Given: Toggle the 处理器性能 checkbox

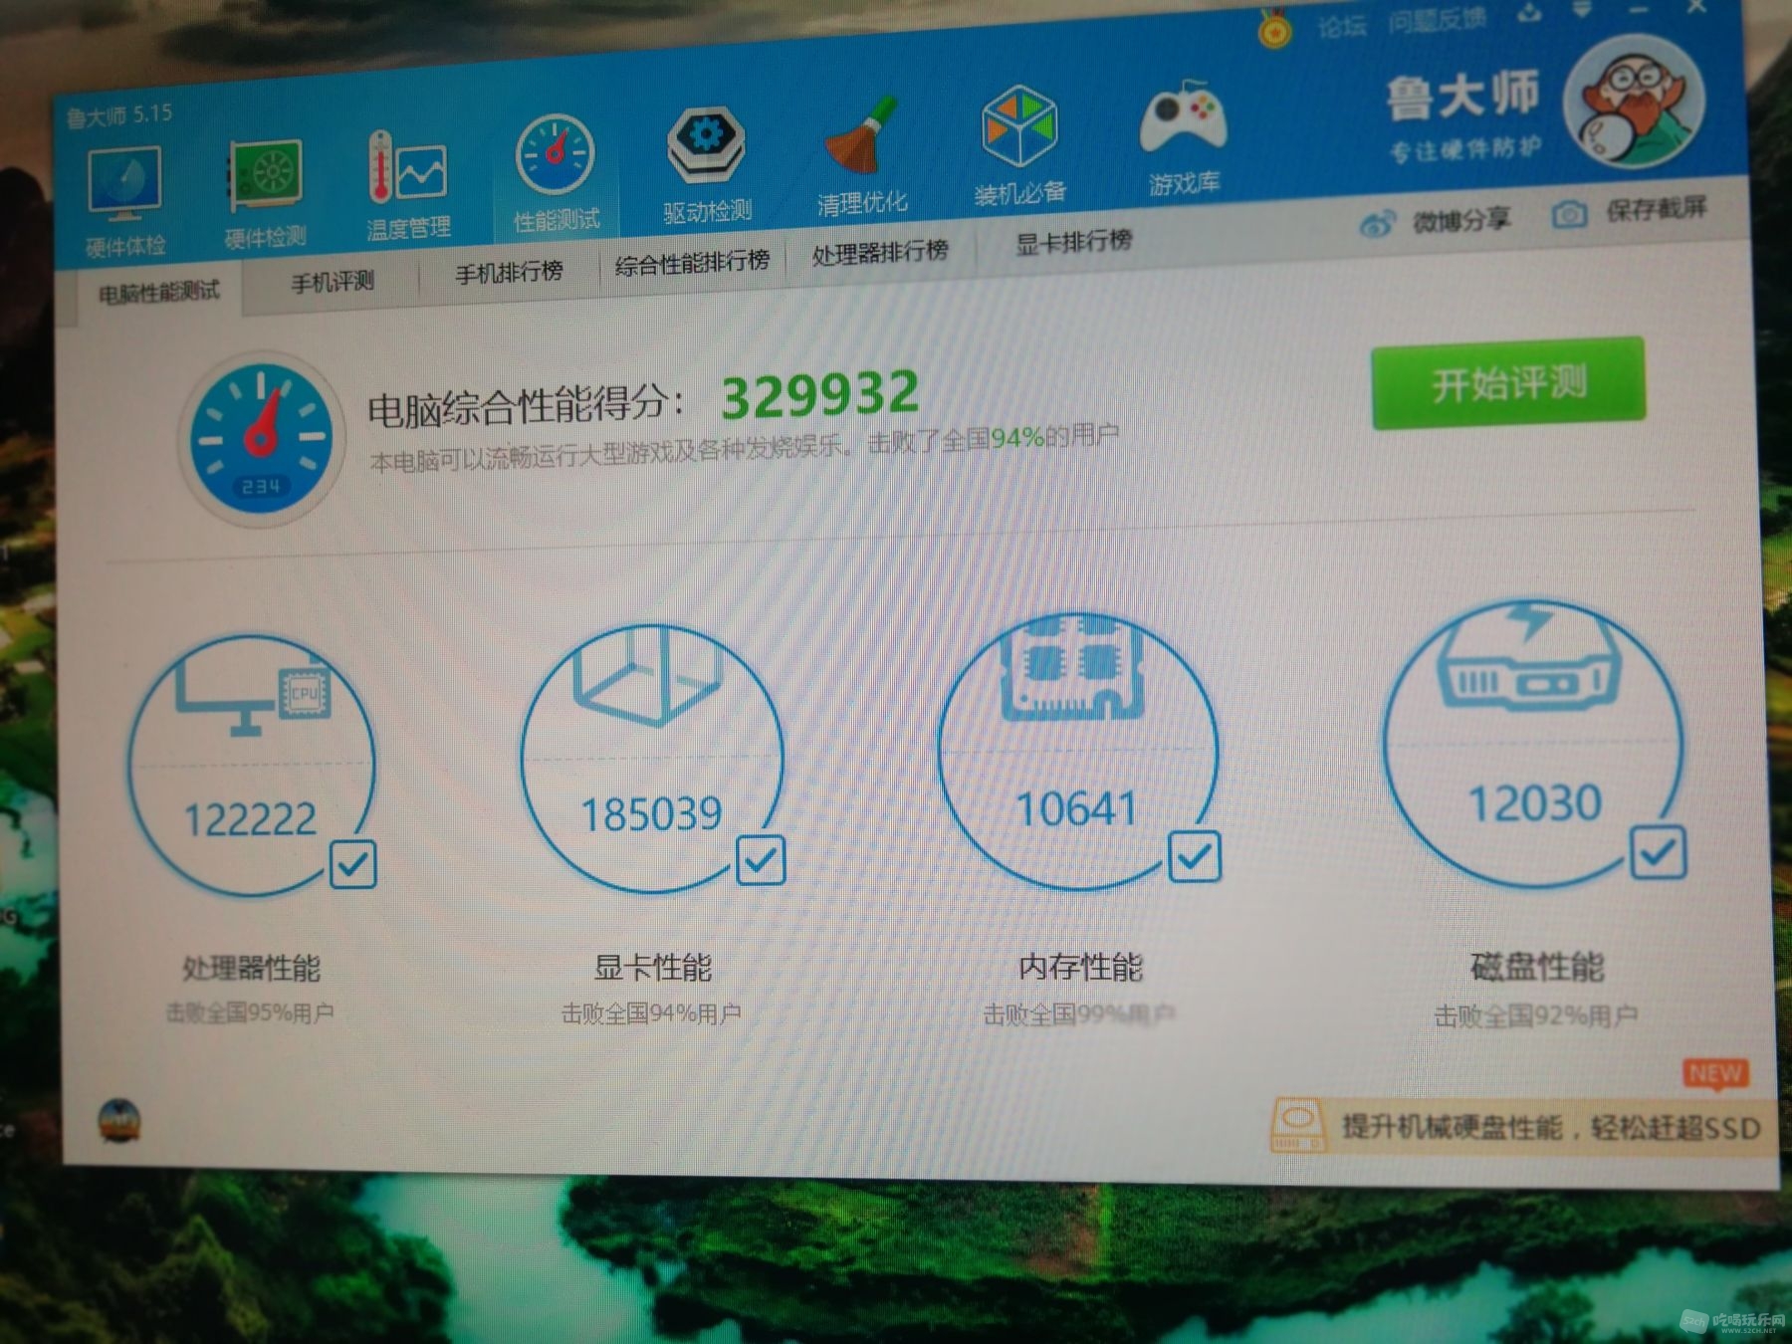Looking at the screenshot, I should click(352, 864).
